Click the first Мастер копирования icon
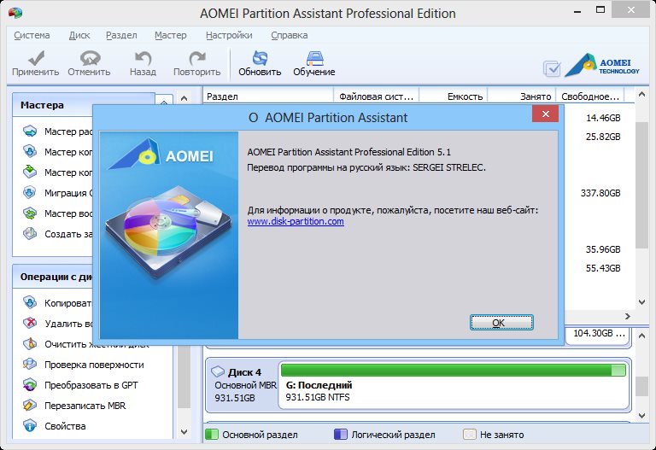Screen dimensions: 656x450 click(x=30, y=151)
